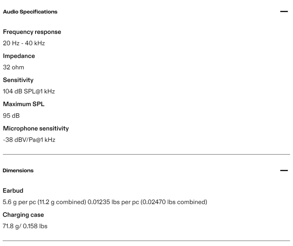The image size is (293, 246).
Task: Collapse Audio Specifications with minus icon
Action: (x=284, y=12)
